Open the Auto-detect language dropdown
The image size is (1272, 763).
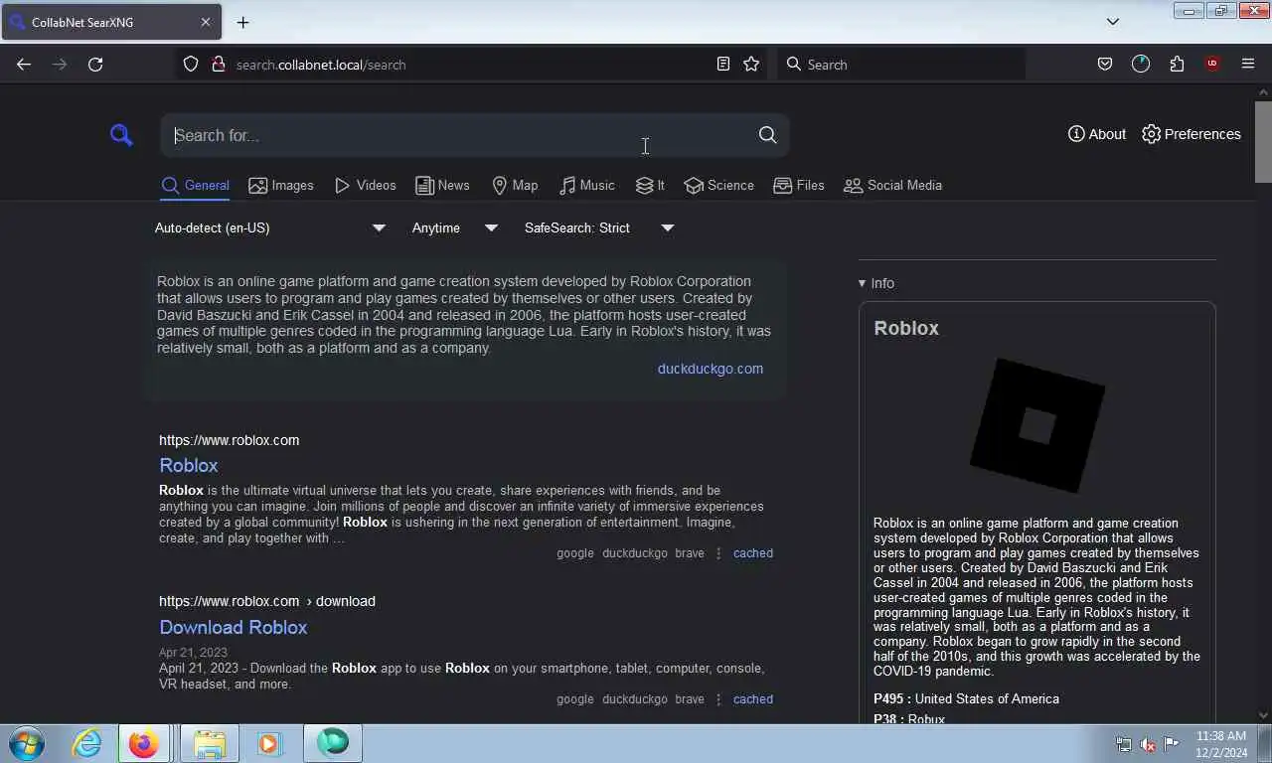pos(269,228)
